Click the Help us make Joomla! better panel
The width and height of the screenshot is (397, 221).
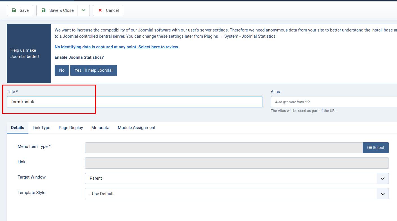coord(29,53)
